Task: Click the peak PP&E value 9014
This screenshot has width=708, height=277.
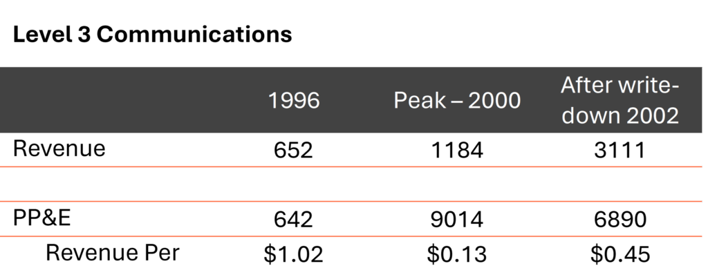Action: (457, 220)
